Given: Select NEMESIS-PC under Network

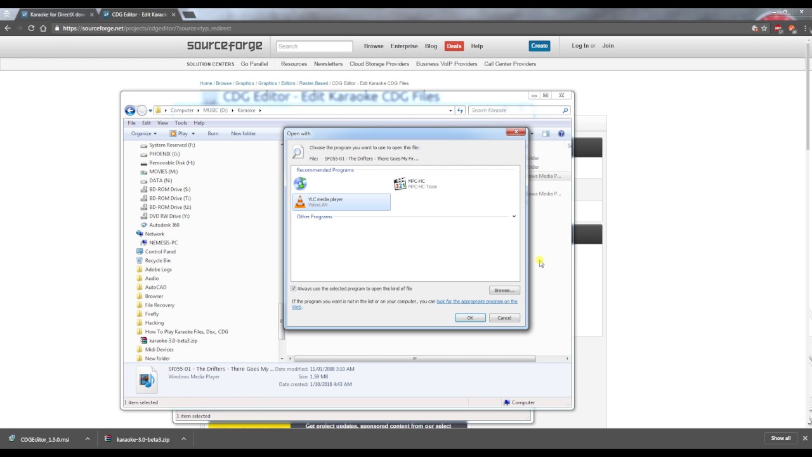Looking at the screenshot, I should click(x=163, y=242).
